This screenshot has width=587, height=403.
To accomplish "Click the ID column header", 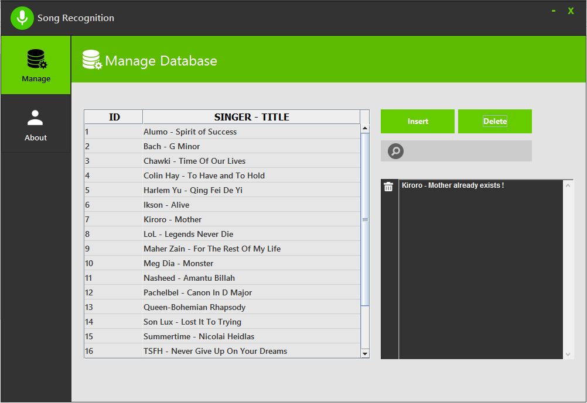I will [113, 116].
